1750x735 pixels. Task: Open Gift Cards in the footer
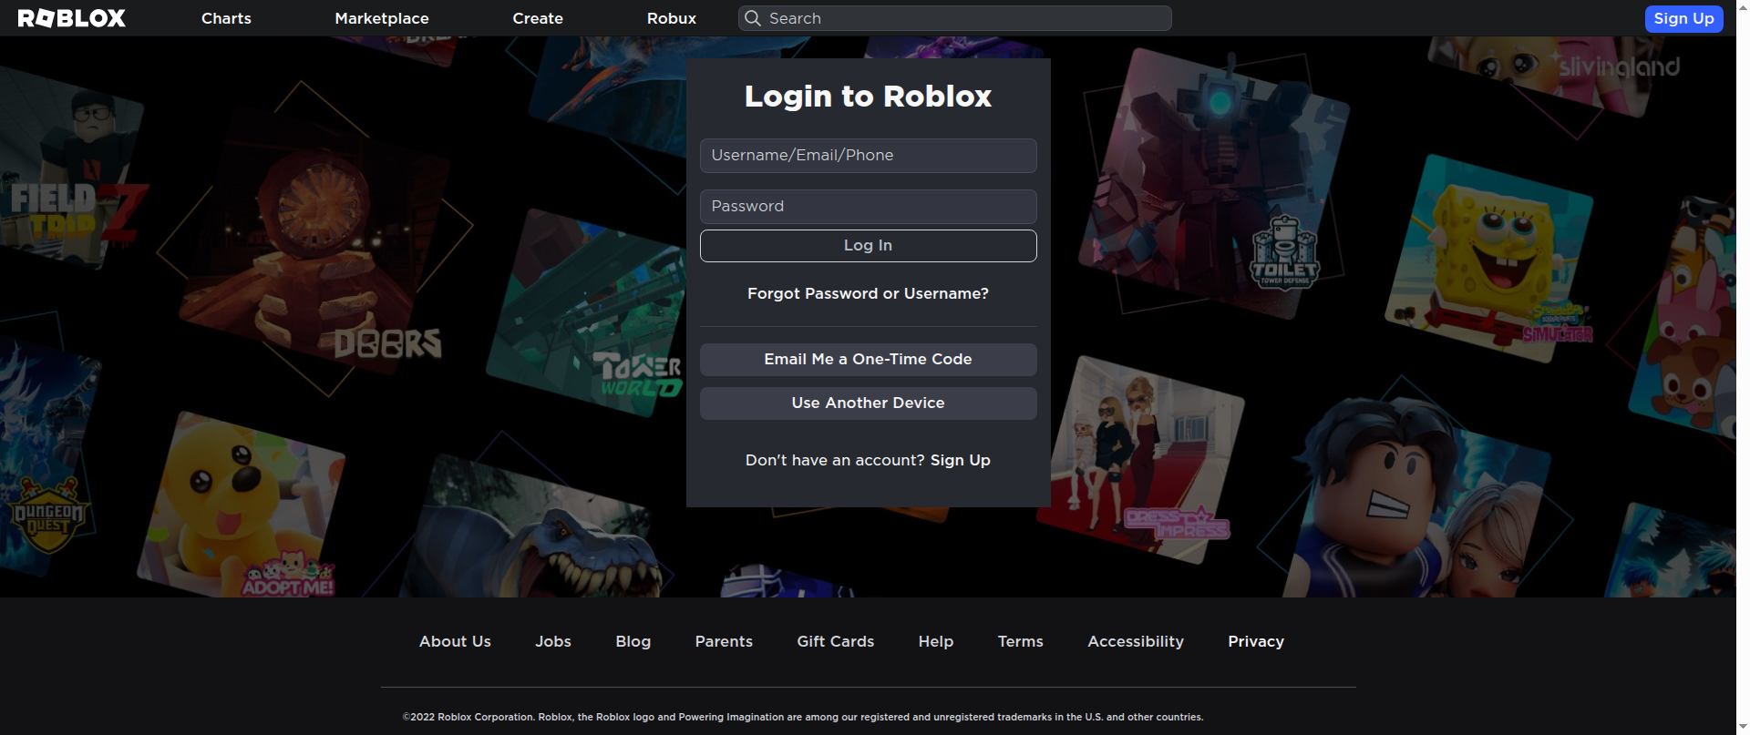[836, 641]
